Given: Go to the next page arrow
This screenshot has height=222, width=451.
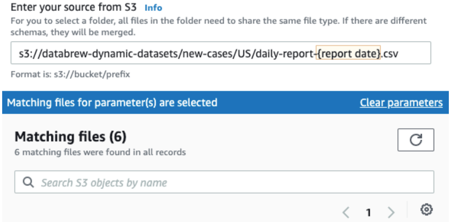Looking at the screenshot, I should point(391,212).
